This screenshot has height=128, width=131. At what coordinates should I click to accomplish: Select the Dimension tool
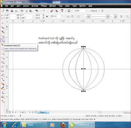(3, 75)
